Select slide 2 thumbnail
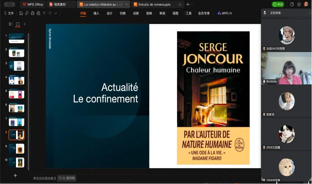This screenshot has width=312, height=184. [x=17, y=52]
